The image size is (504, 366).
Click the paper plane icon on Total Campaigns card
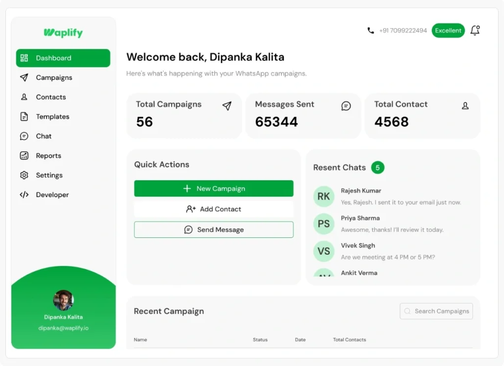point(227,106)
